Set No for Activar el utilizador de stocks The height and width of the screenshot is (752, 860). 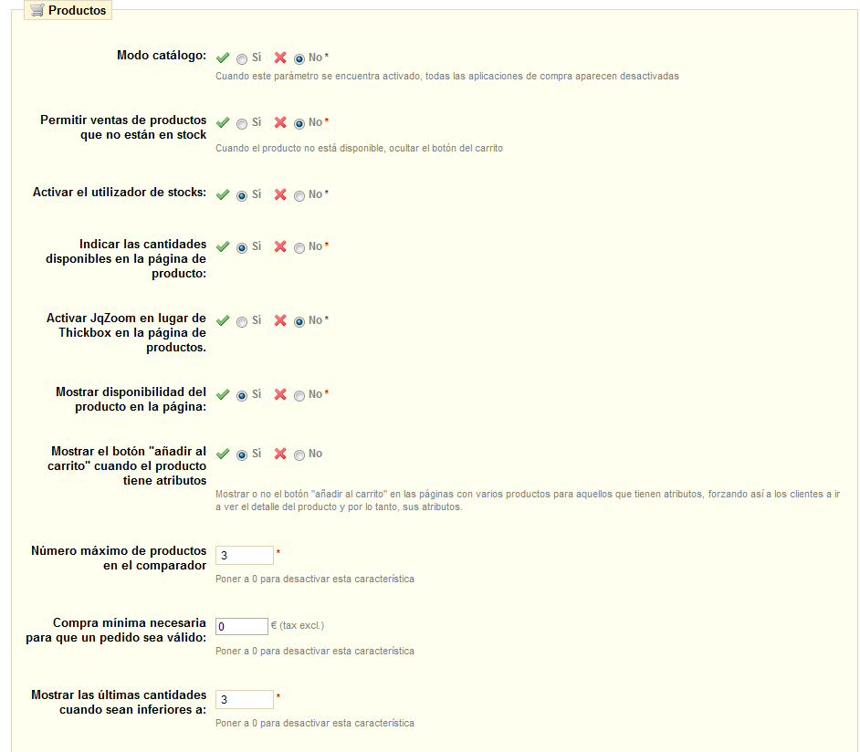click(x=299, y=195)
